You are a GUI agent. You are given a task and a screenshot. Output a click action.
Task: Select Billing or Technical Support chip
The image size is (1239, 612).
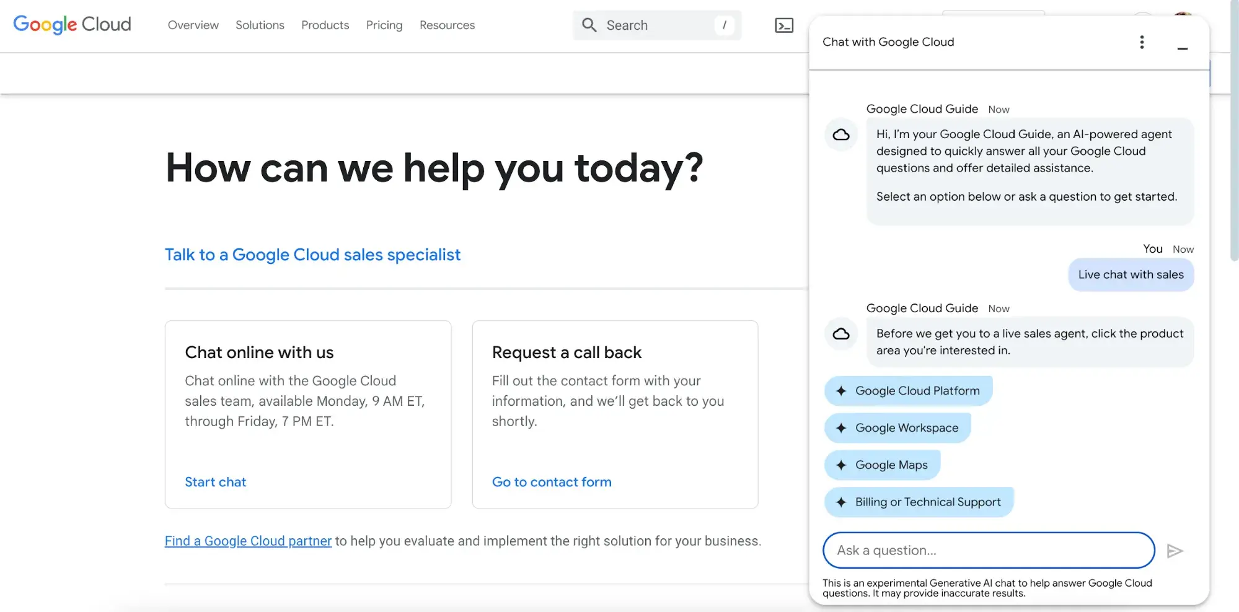[919, 502]
